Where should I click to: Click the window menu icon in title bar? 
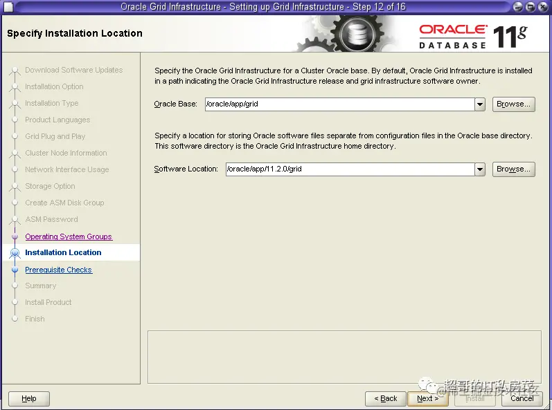pos(8,7)
